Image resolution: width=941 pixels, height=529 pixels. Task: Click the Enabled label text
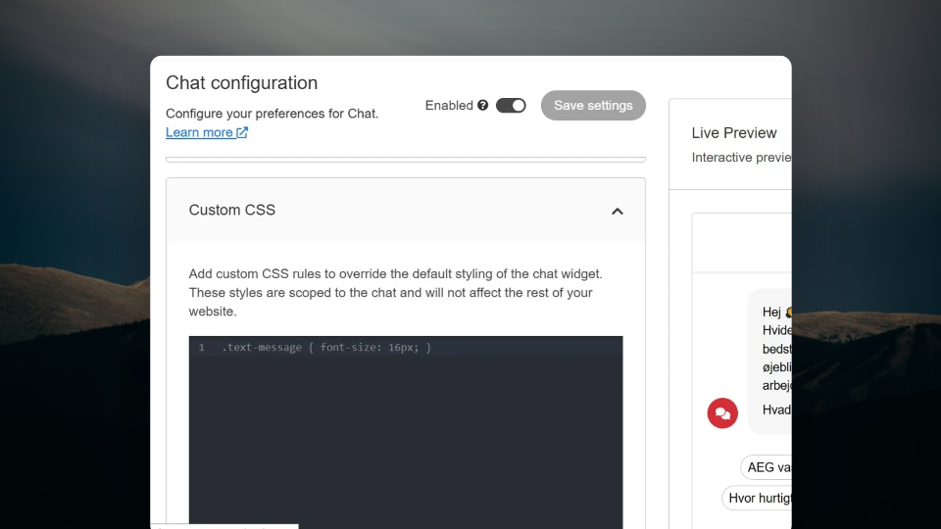pos(449,106)
